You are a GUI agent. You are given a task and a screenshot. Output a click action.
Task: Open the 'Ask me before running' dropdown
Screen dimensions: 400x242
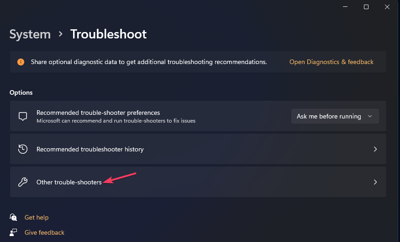(335, 116)
